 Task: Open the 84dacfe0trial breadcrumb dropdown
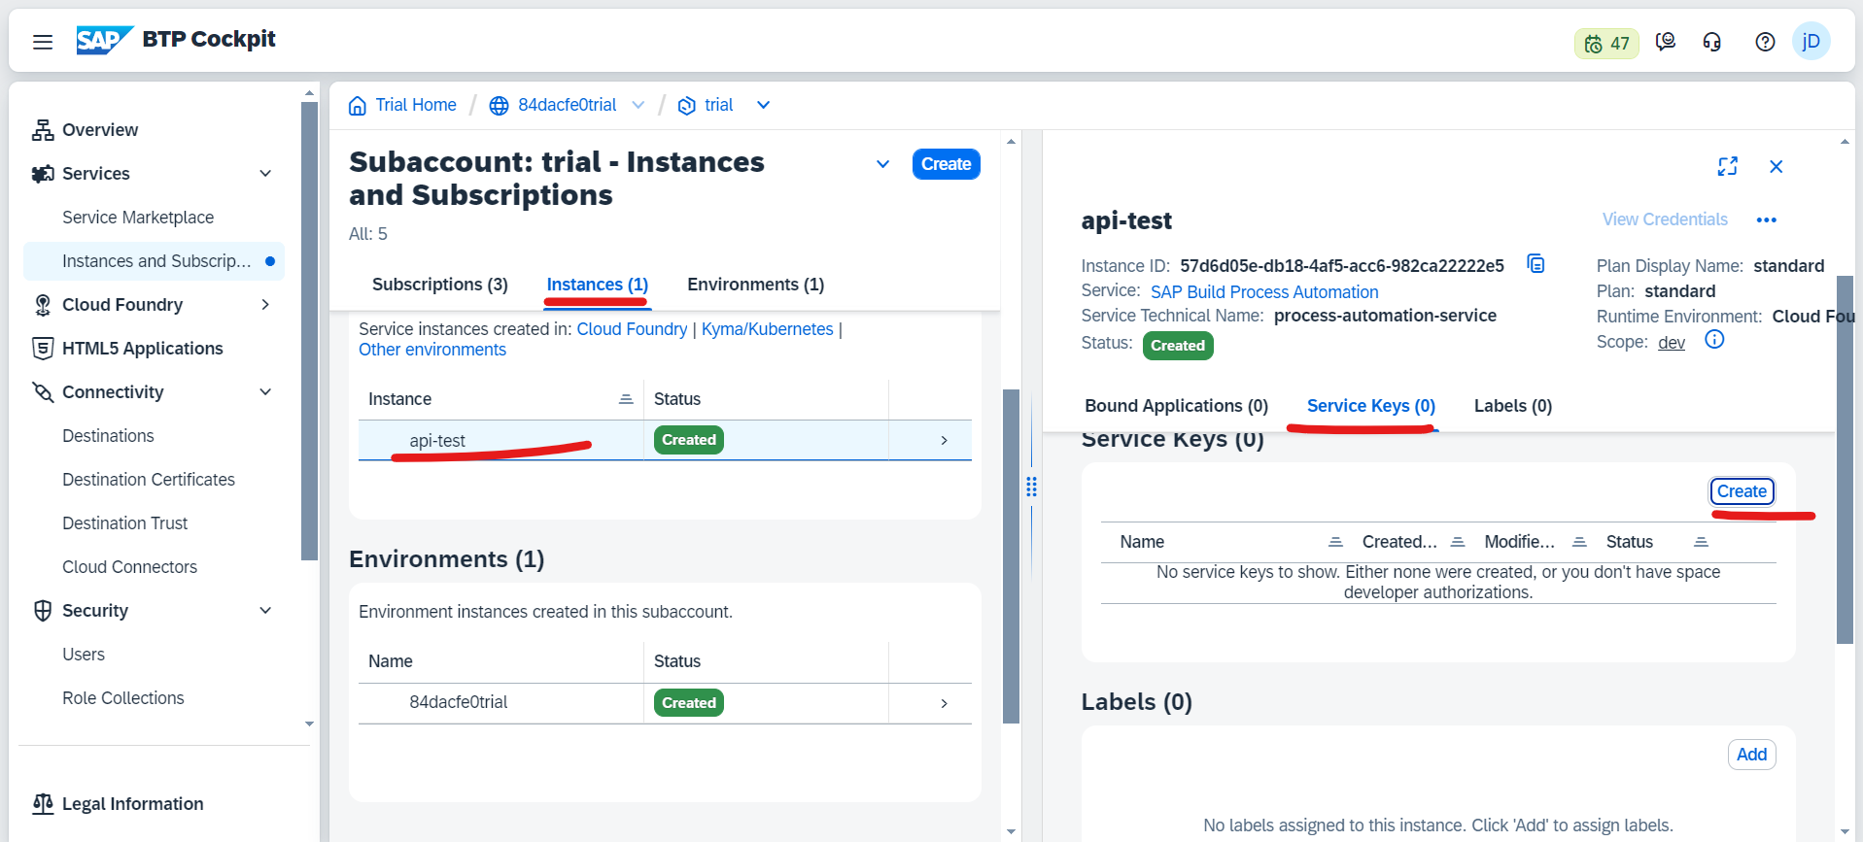tap(638, 105)
